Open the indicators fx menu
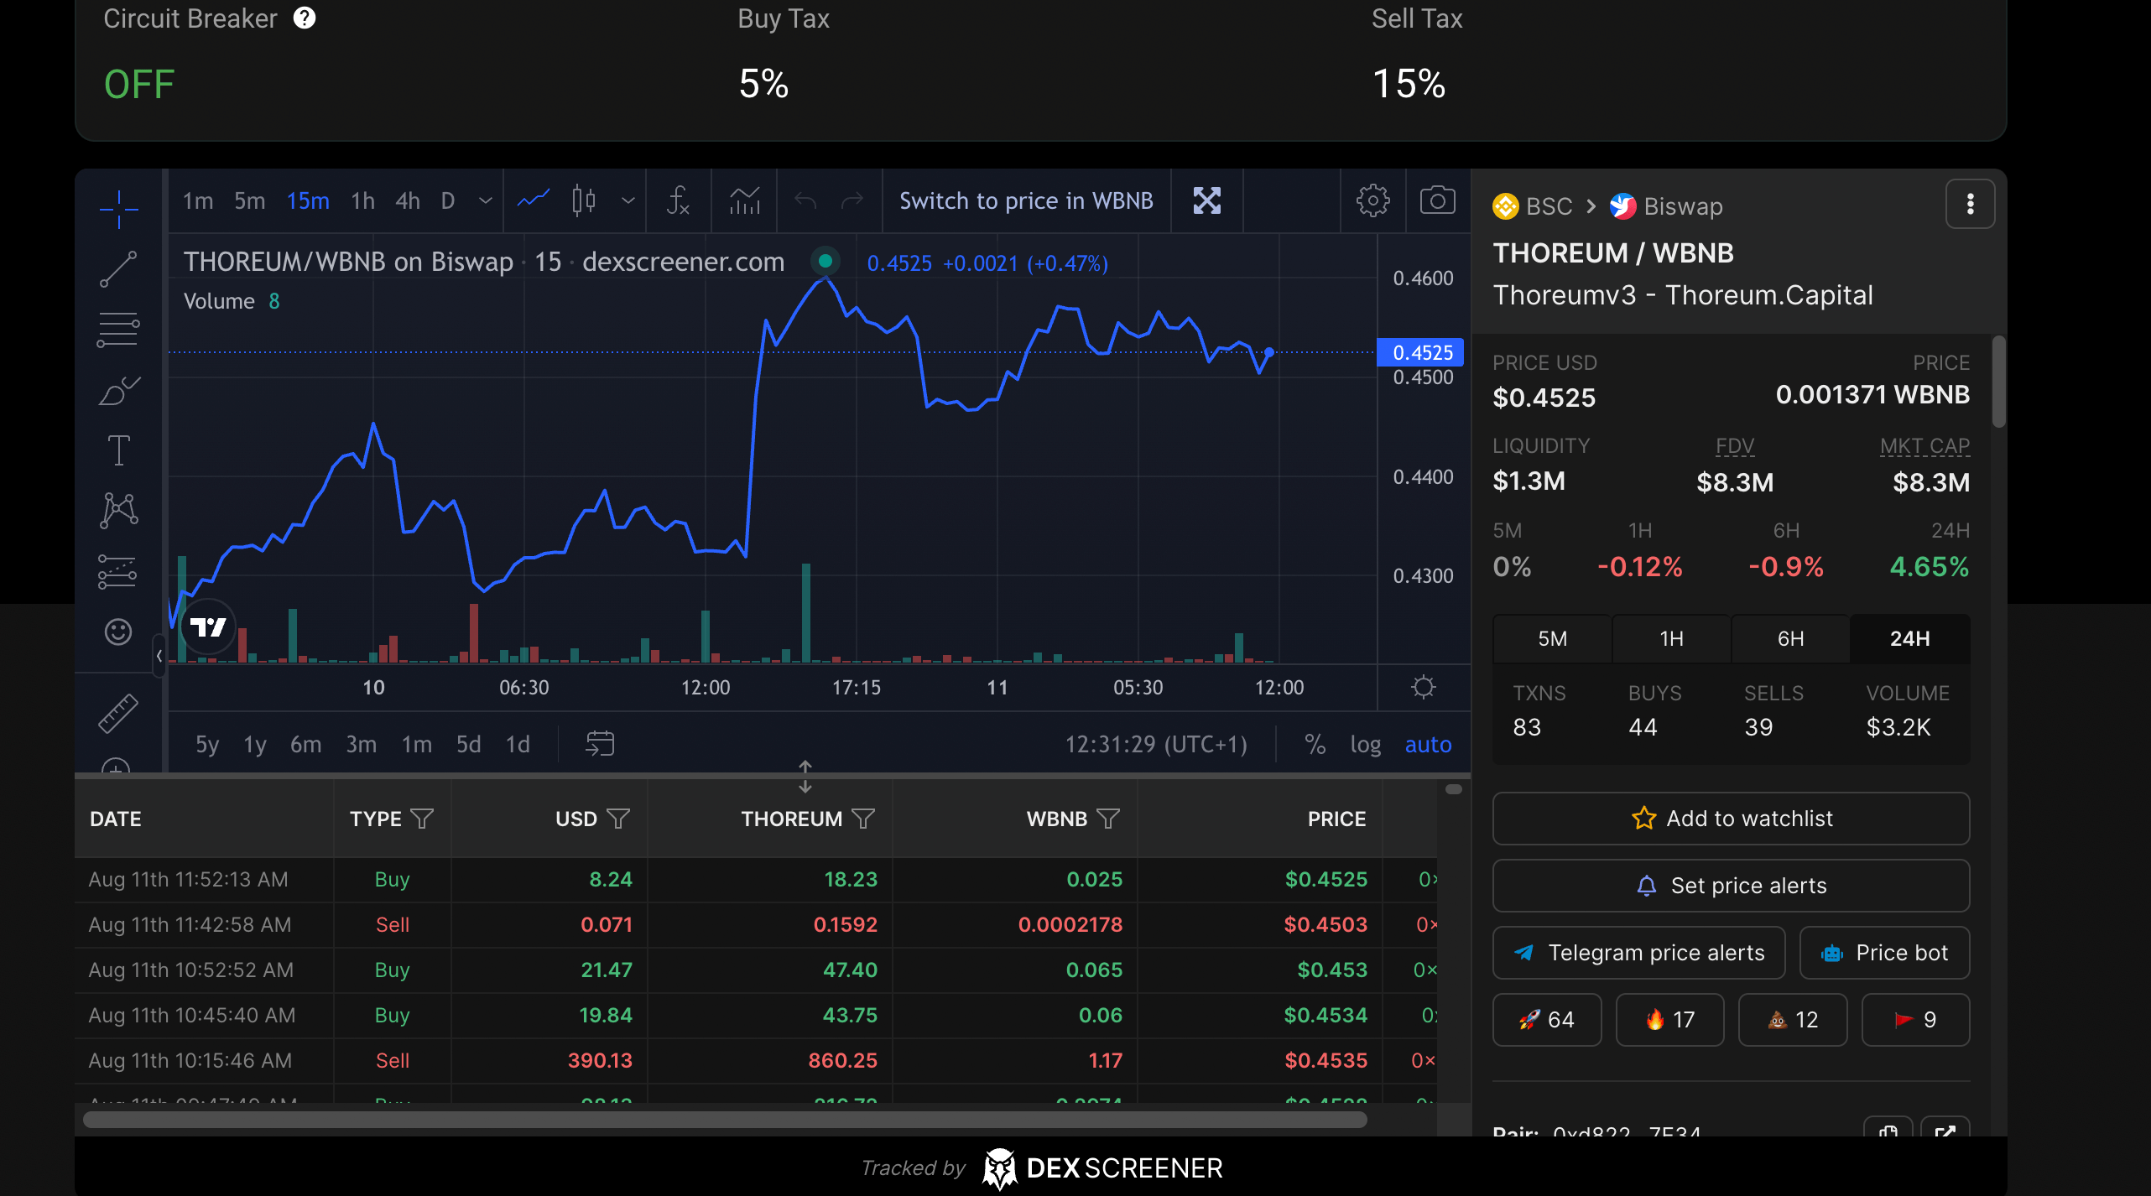 point(678,200)
